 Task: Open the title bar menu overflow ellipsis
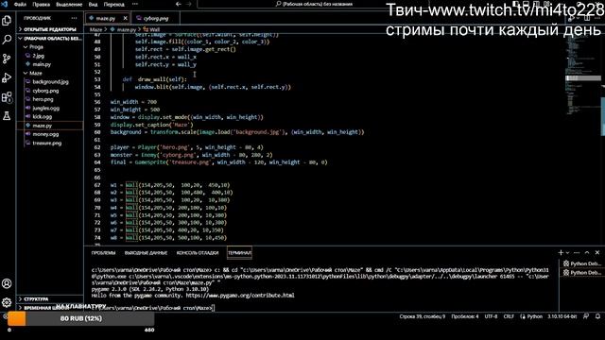point(134,4)
